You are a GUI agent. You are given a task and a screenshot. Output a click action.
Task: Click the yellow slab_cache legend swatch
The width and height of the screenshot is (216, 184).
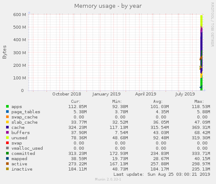coord(7,122)
